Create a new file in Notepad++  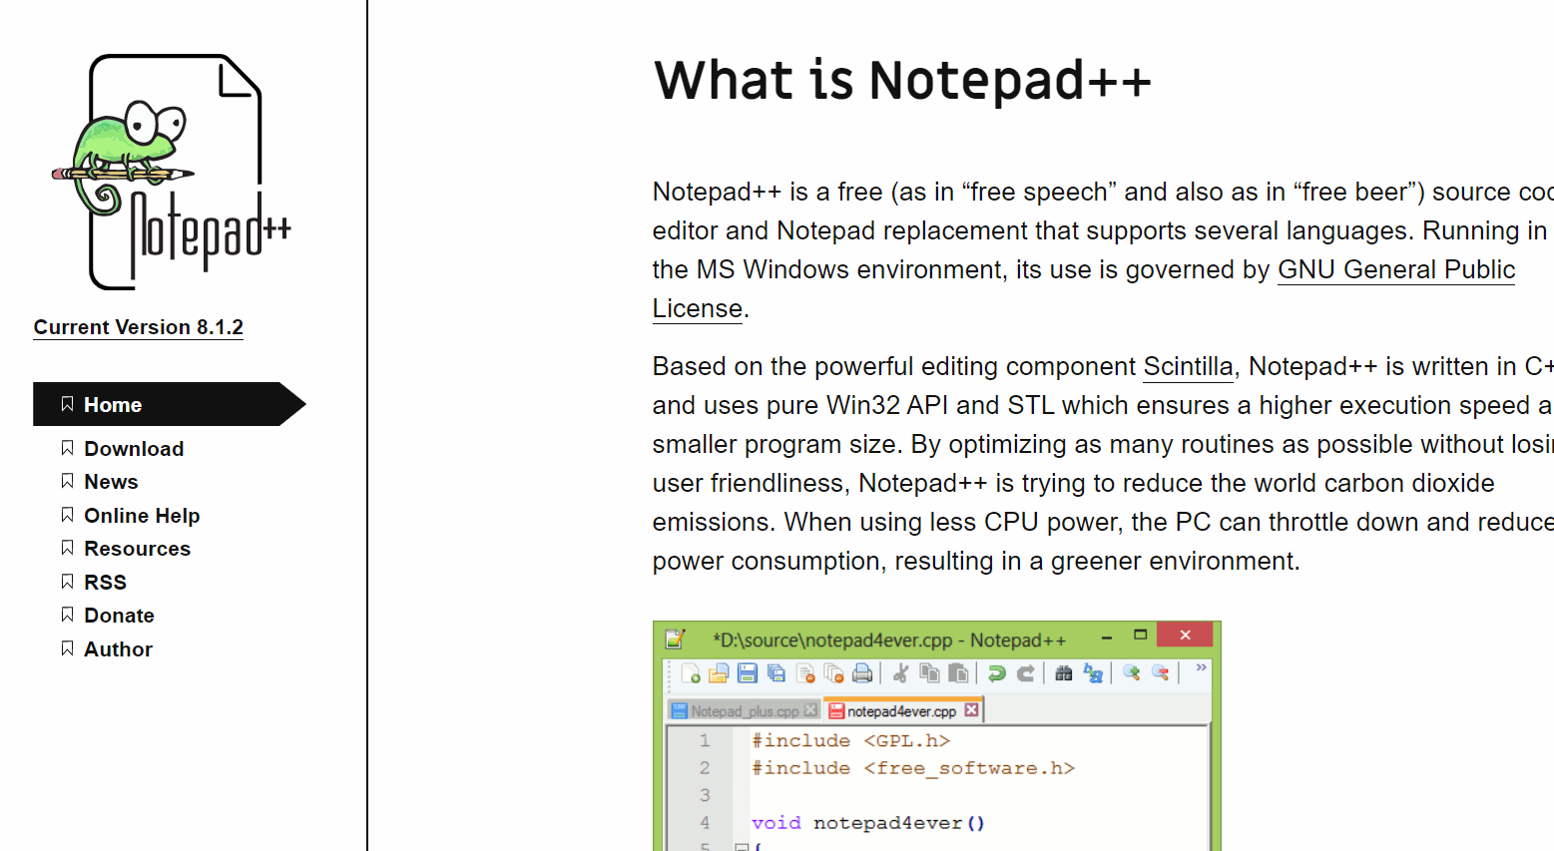point(689,671)
